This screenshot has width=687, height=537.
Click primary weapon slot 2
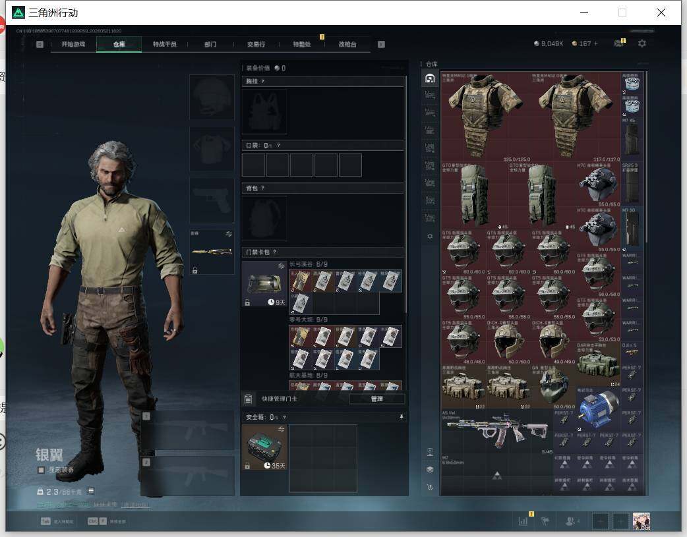[187, 476]
